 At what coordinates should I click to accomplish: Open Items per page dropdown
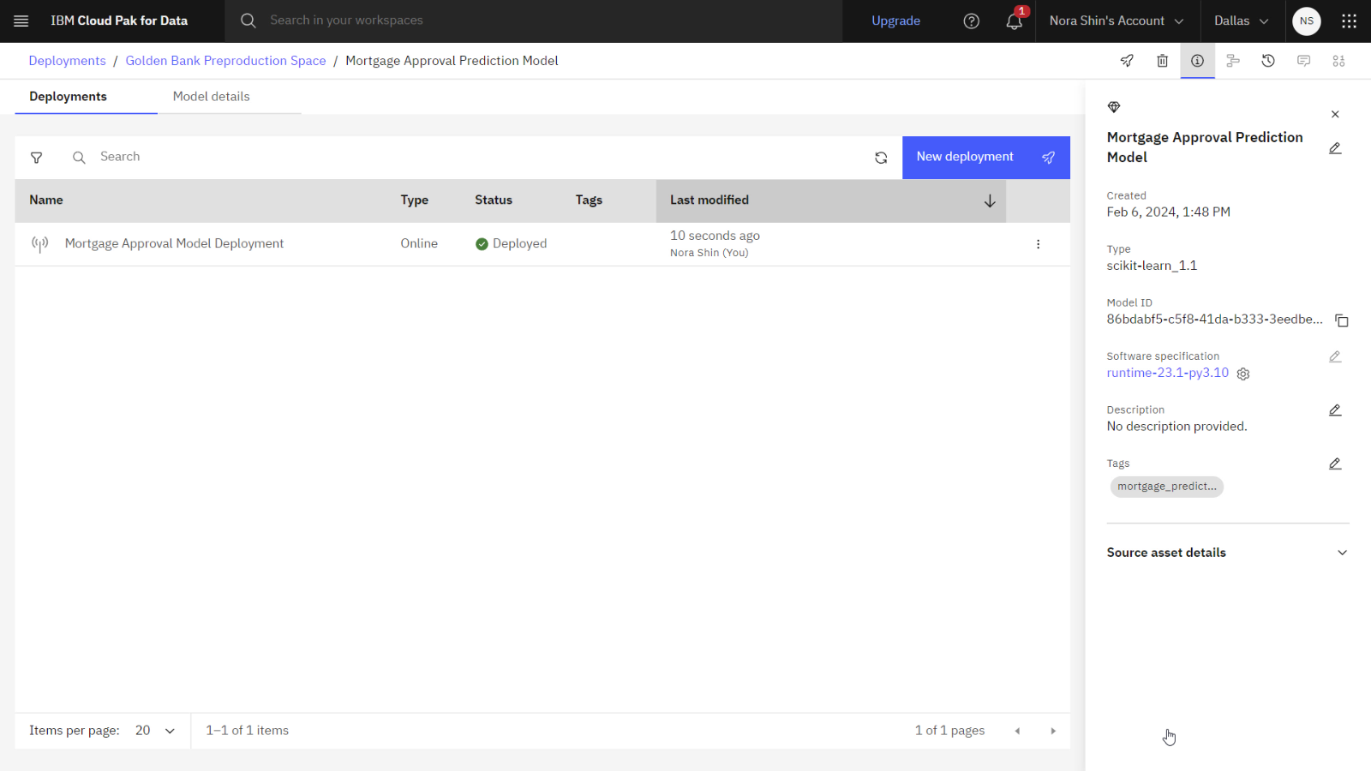coord(155,731)
